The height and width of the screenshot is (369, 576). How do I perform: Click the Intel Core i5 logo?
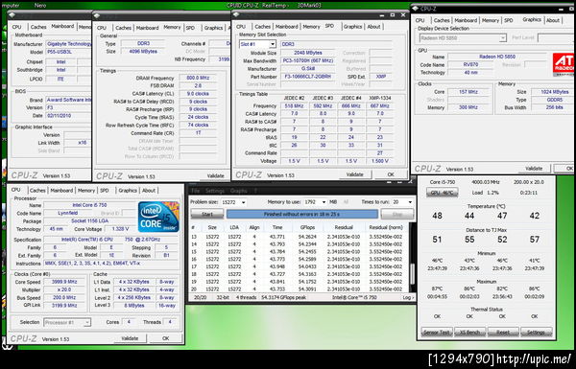pos(158,217)
